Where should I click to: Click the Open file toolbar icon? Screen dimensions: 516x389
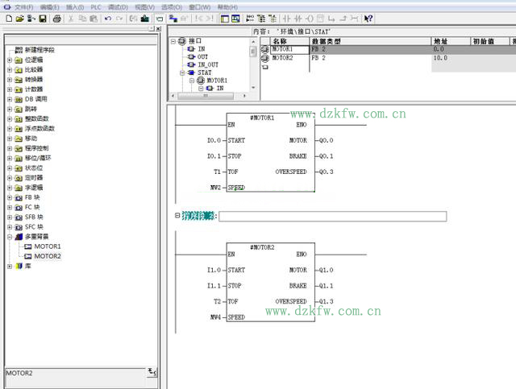point(19,18)
